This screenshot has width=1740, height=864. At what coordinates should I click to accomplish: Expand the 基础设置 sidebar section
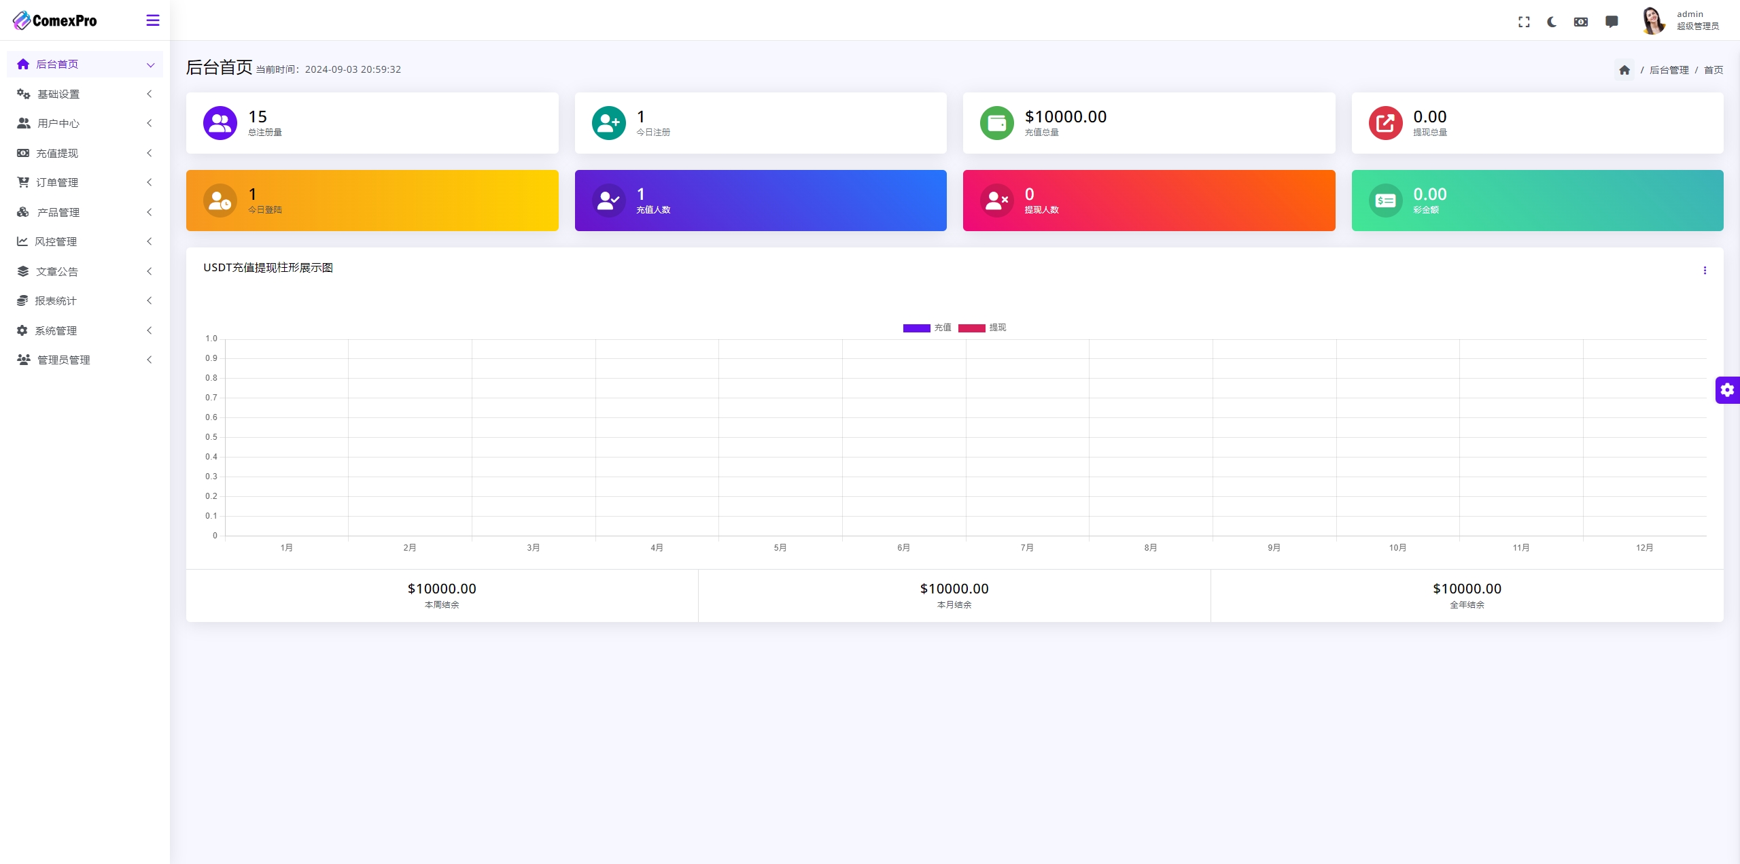[83, 93]
